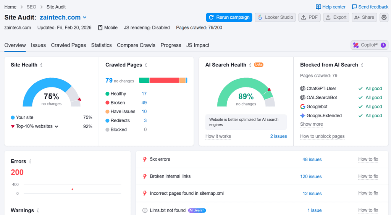The height and width of the screenshot is (215, 391).
Task: Open settings via the gear icon
Action: pyautogui.click(x=384, y=17)
